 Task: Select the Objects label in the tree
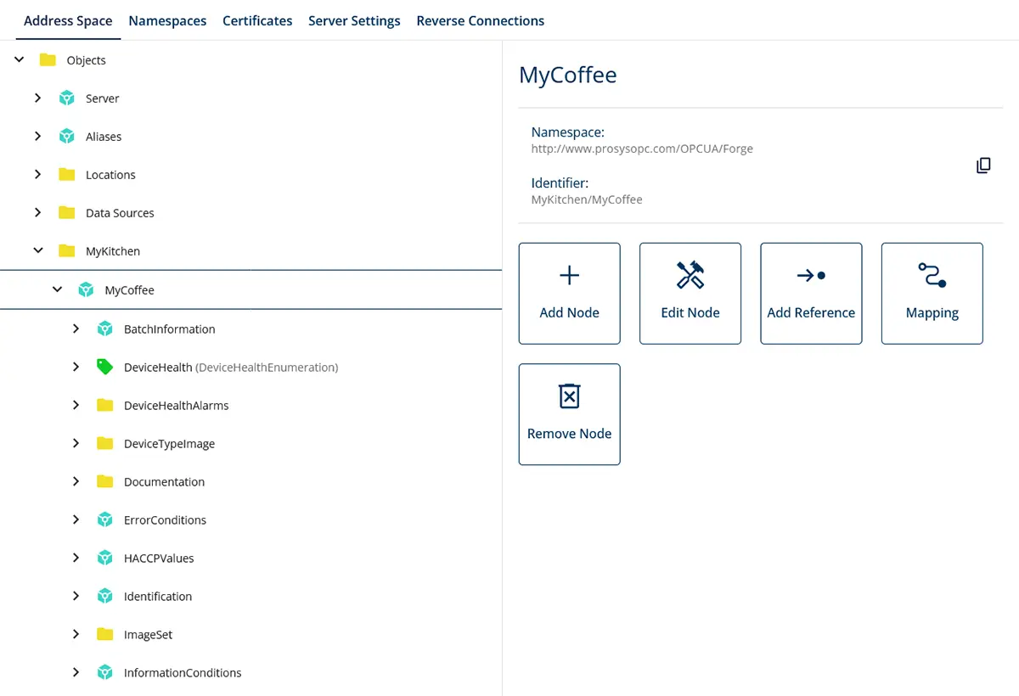click(87, 60)
